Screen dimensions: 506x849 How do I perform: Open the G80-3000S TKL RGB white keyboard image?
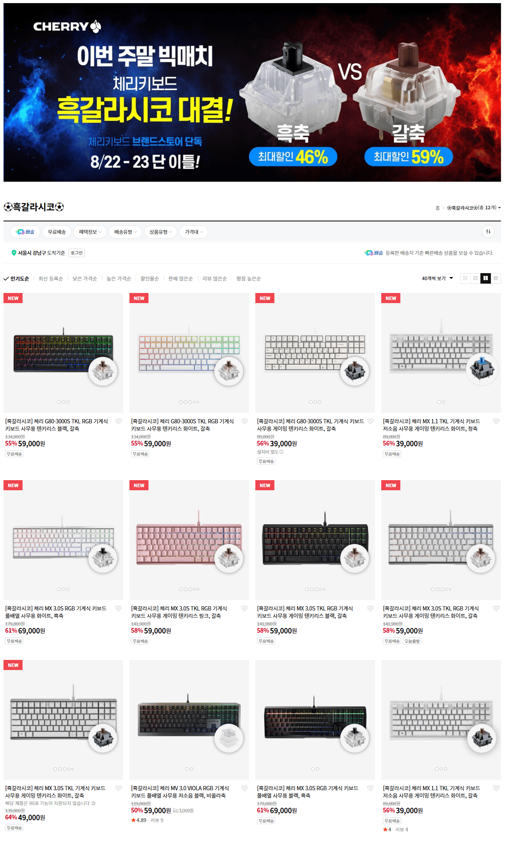tap(189, 353)
